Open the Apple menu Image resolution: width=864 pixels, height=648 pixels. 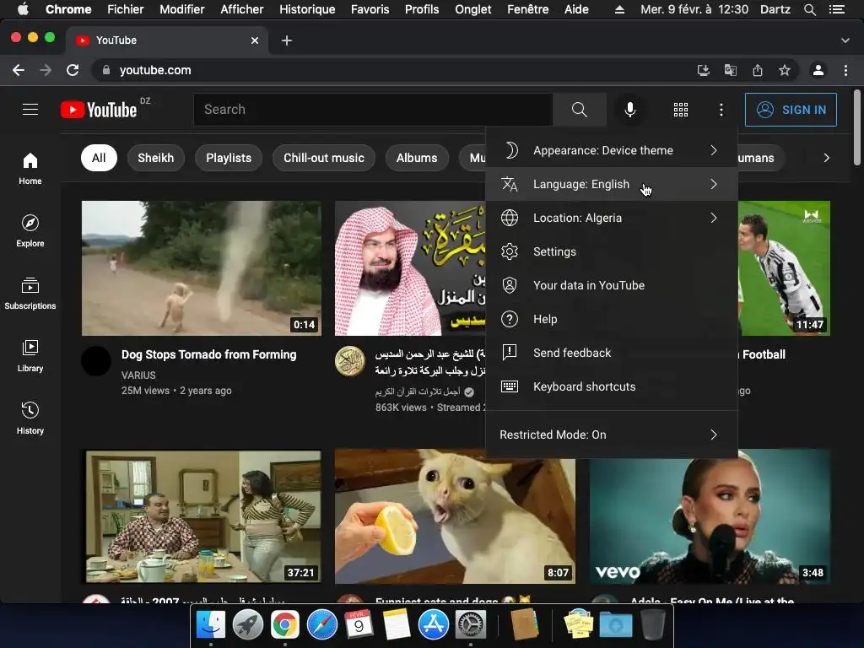pyautogui.click(x=23, y=9)
